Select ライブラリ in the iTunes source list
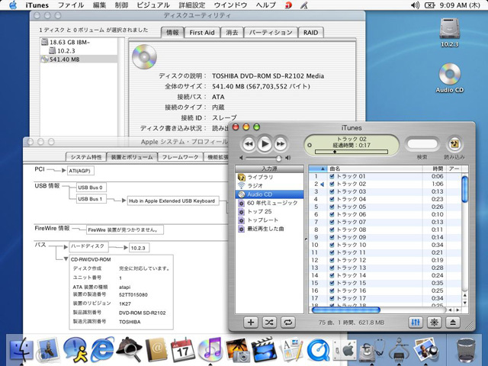Screen dimensions: 488x366 269,177
